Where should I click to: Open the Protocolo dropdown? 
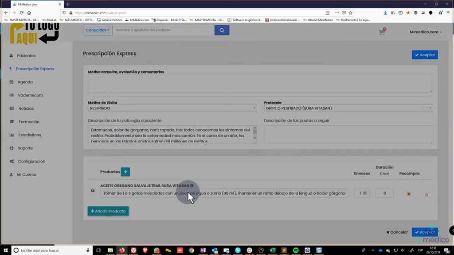click(x=348, y=108)
